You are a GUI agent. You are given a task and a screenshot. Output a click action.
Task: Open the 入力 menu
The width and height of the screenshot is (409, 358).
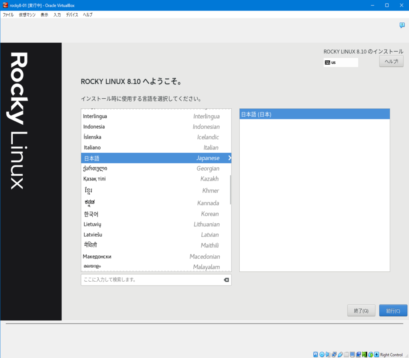(x=57, y=15)
